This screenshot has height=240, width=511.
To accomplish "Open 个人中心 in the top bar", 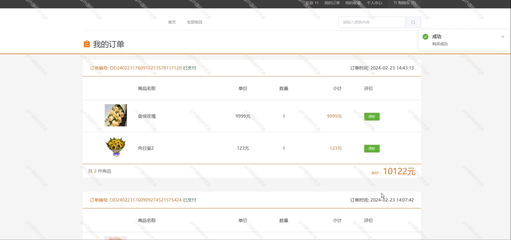I will (x=374, y=3).
